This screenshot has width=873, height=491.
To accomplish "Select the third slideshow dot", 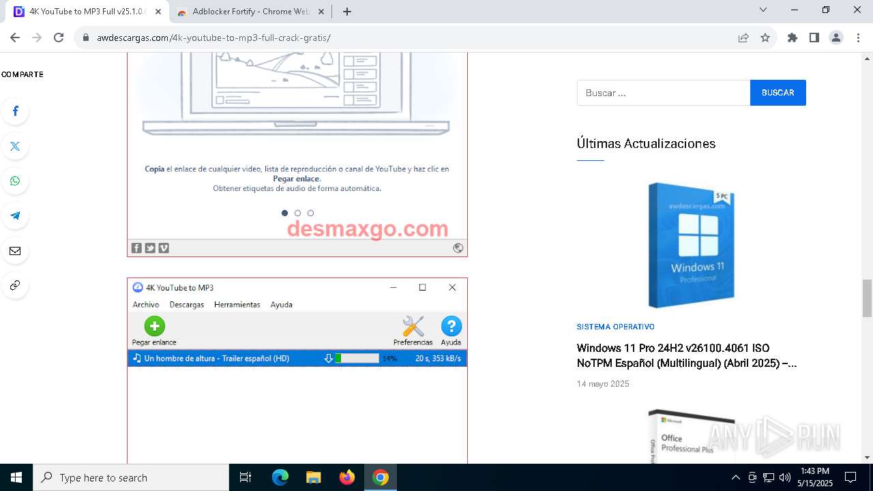I will coord(310,213).
